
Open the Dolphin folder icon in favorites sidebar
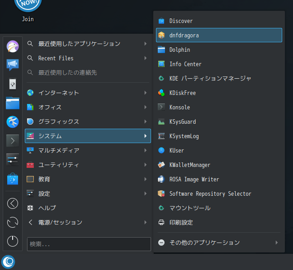coord(13,103)
